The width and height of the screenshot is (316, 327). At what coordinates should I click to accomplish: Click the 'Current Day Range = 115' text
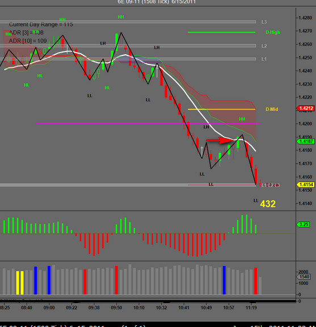coord(41,24)
